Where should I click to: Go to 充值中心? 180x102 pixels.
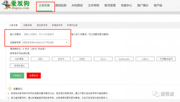click(x=126, y=5)
